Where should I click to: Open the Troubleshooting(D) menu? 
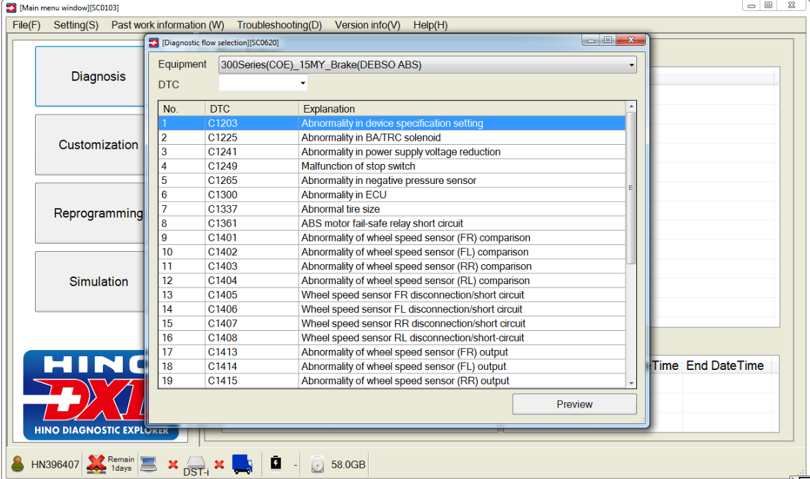[x=279, y=25]
